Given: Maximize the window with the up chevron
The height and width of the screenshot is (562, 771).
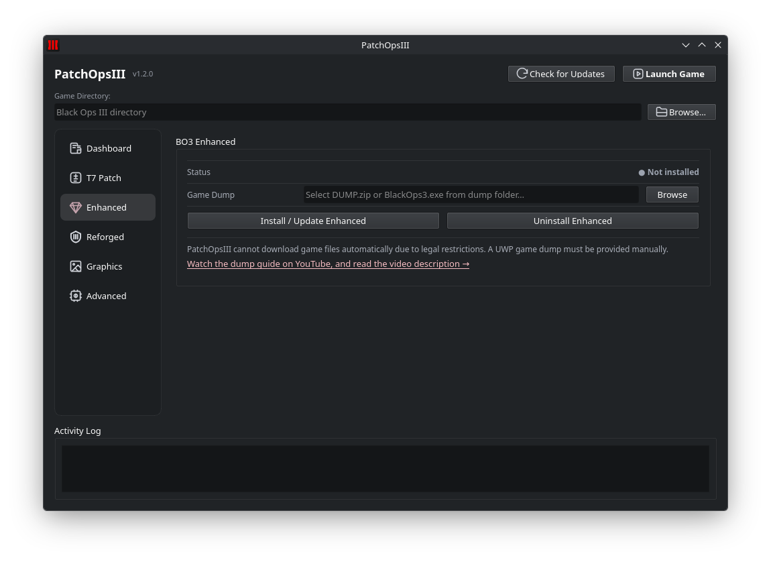Looking at the screenshot, I should tap(702, 45).
